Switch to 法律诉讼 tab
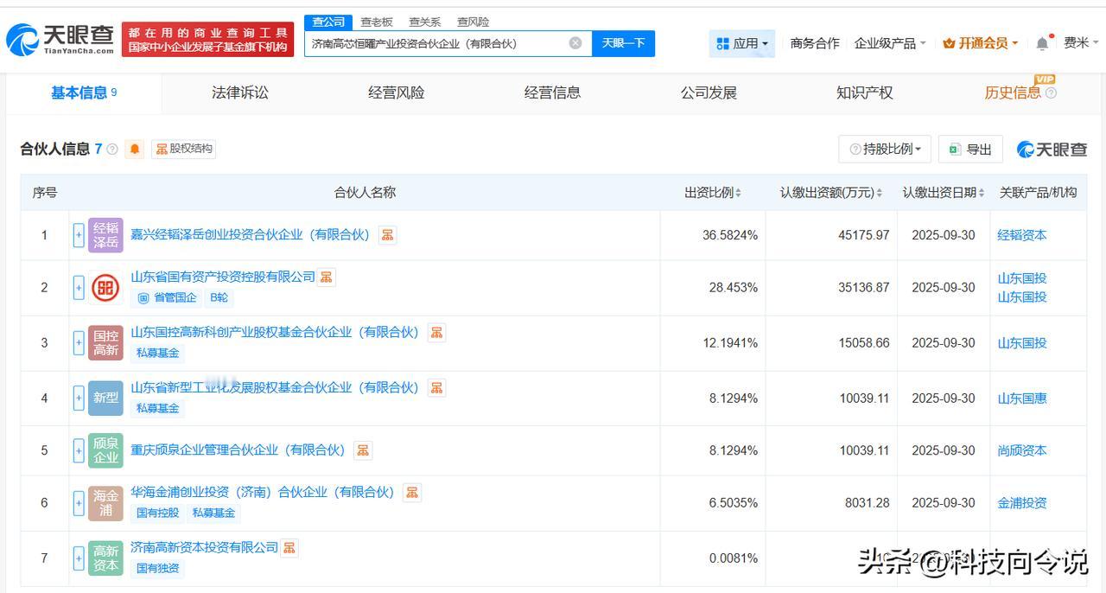The height and width of the screenshot is (593, 1106). point(240,92)
